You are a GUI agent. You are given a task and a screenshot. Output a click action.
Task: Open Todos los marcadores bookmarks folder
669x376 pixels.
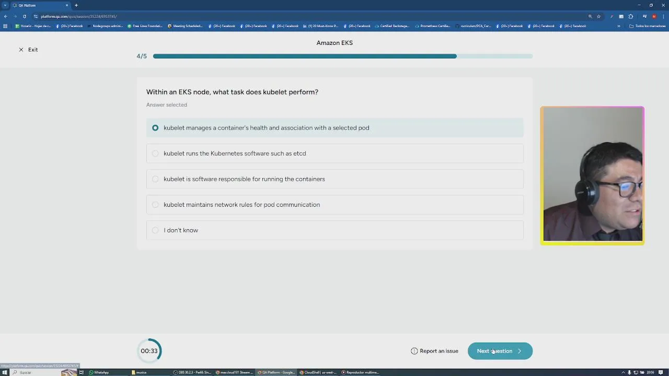(x=648, y=26)
